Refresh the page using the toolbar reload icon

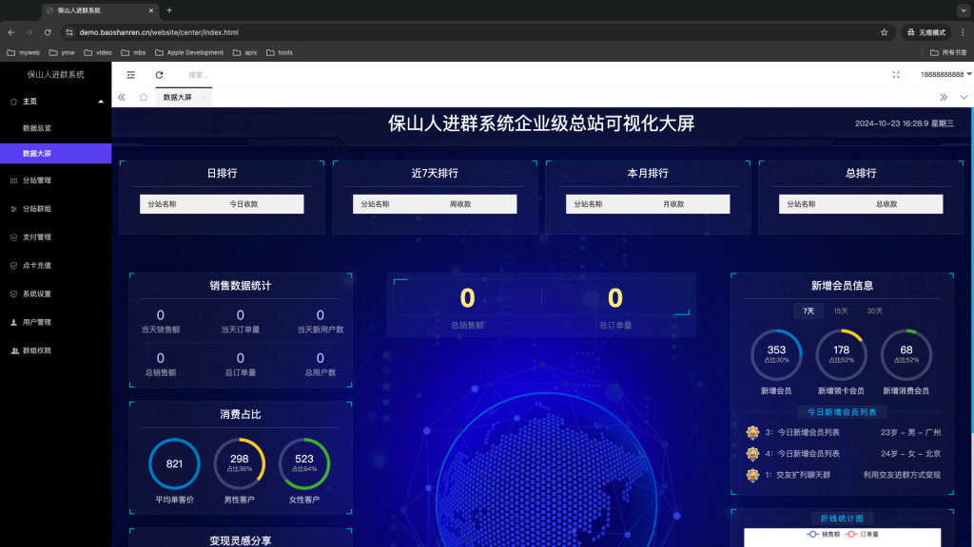pos(159,75)
